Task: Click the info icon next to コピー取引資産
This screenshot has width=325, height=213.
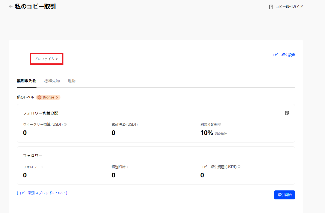Action: coord(239,167)
